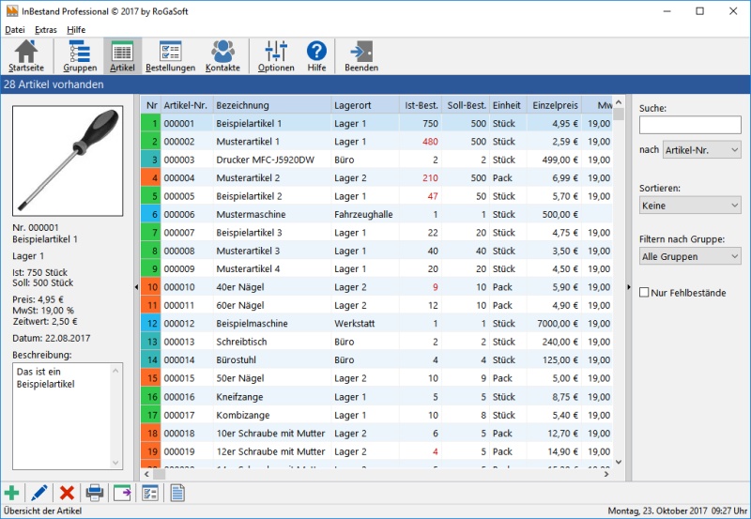The image size is (751, 519).
Task: Delete article with the red X icon
Action: tap(67, 493)
